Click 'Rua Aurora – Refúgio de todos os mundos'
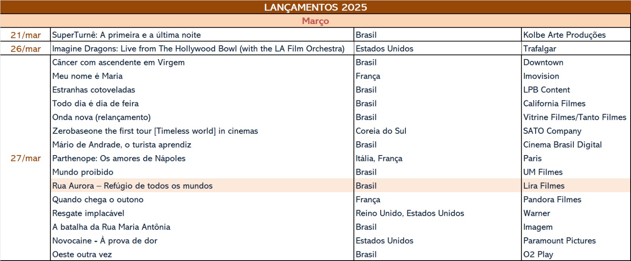 point(132,186)
